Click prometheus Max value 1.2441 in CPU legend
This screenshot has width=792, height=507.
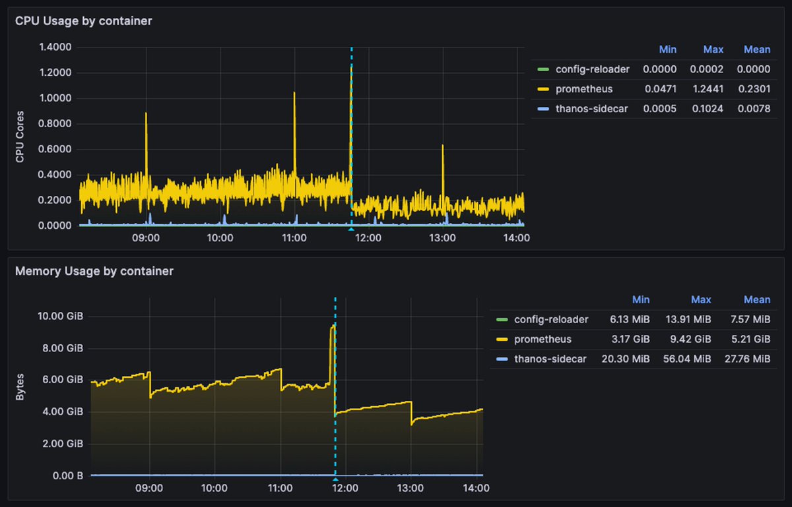[707, 89]
